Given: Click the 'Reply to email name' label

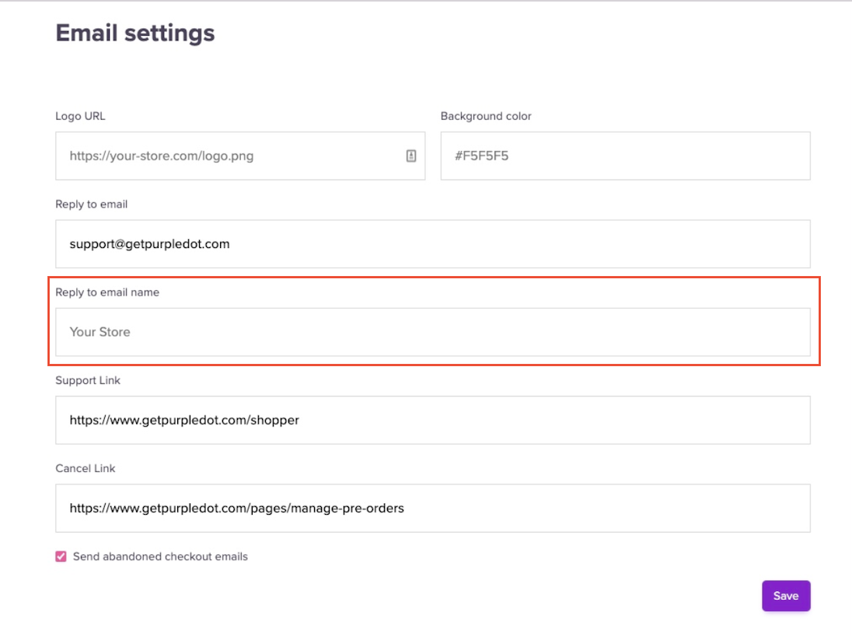Looking at the screenshot, I should click(x=107, y=292).
